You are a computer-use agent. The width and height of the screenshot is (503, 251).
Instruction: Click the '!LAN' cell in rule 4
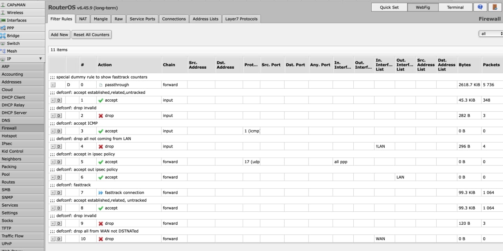tap(384, 146)
